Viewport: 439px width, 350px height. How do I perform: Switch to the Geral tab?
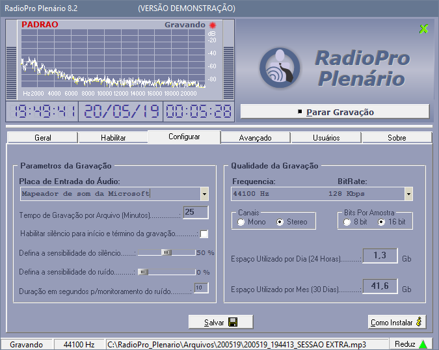(x=42, y=137)
